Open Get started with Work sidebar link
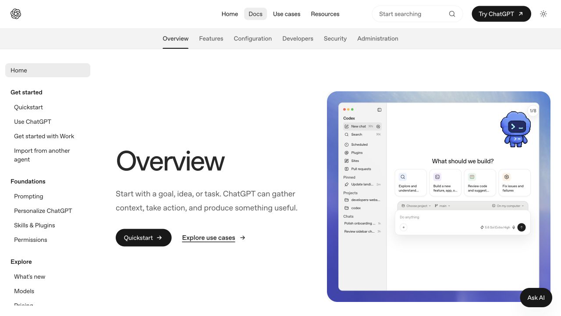This screenshot has height=316, width=561. 44,136
